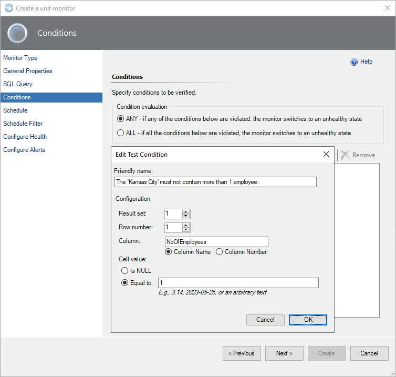Screen dimensions: 396x377
Task: Click the Row number field
Action: [x=173, y=227]
